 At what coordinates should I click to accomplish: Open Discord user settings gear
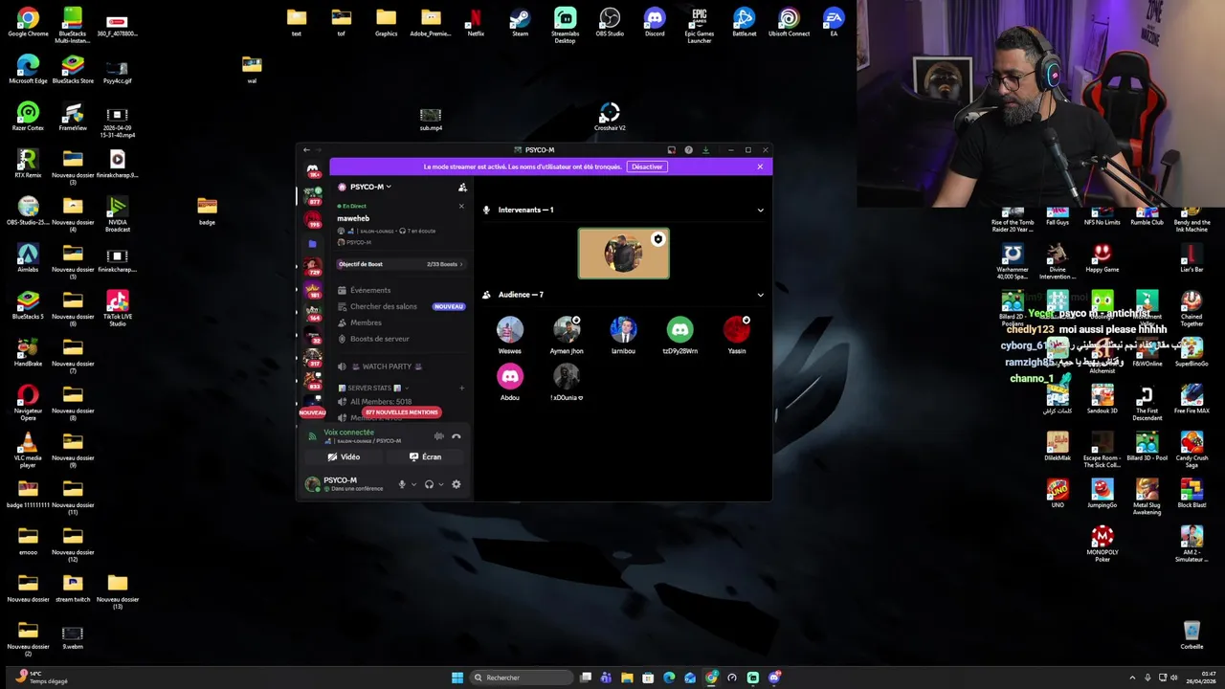457,484
